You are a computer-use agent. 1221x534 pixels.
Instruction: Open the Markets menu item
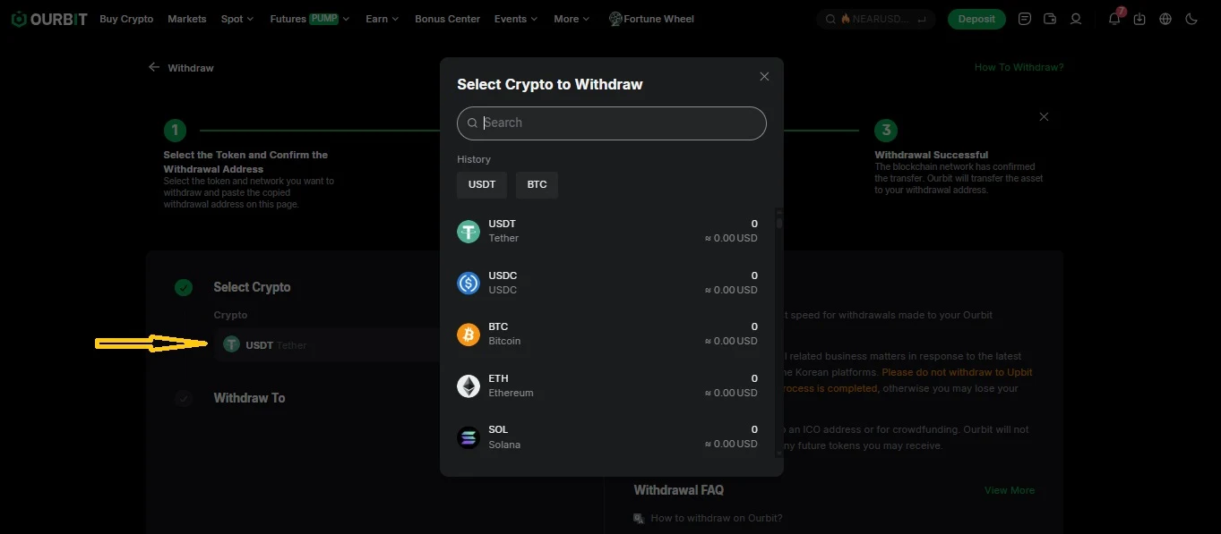[187, 19]
